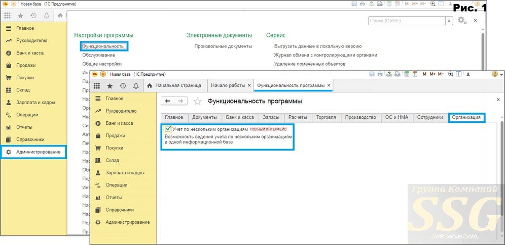The height and width of the screenshot is (245, 505).
Task: Open Произвольные документы link in back window
Action: (x=223, y=46)
